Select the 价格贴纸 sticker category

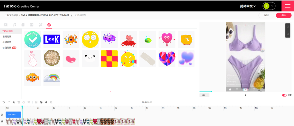(x=7, y=42)
